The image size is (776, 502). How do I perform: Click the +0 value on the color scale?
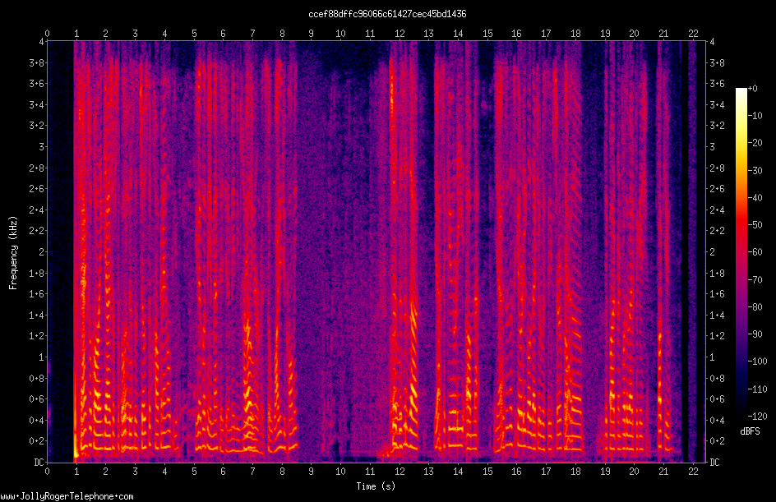click(x=753, y=89)
